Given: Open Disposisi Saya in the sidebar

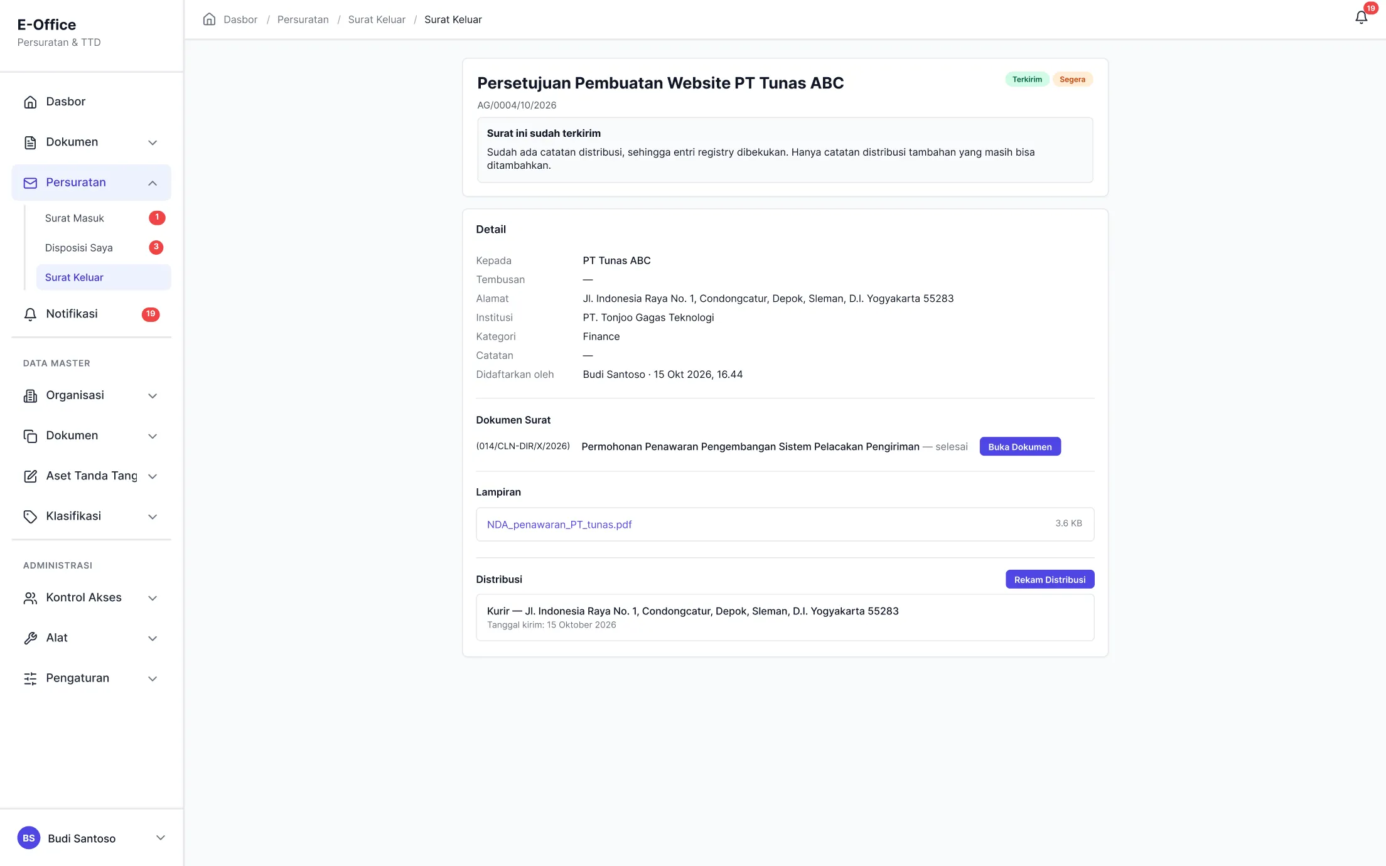Looking at the screenshot, I should (x=104, y=247).
